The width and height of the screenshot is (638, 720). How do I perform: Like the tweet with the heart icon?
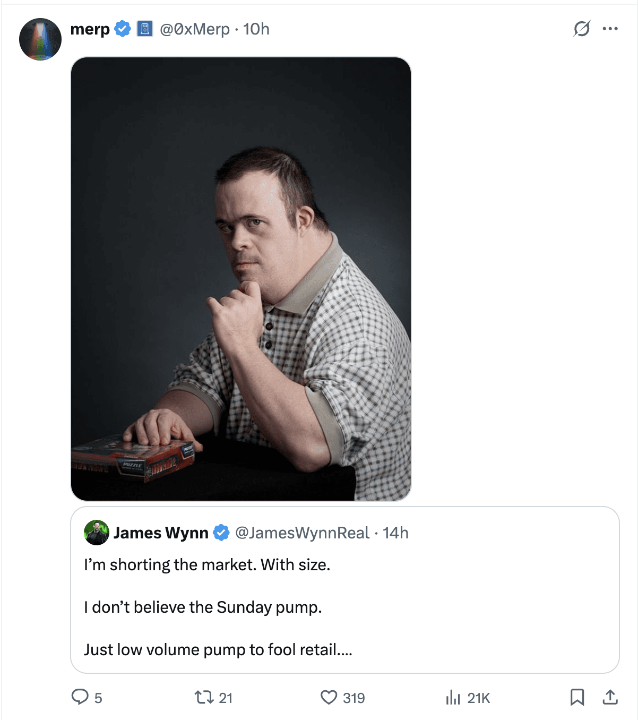pyautogui.click(x=329, y=698)
